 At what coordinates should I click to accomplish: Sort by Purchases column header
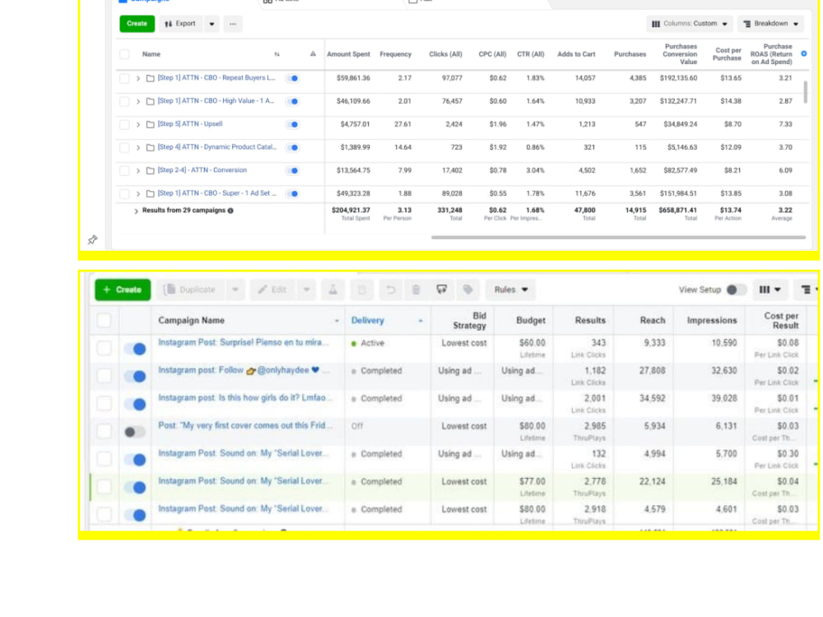click(x=630, y=54)
